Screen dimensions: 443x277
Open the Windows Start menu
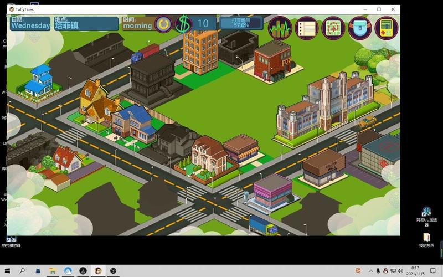tap(7, 270)
